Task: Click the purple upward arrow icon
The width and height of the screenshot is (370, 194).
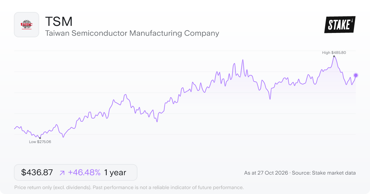Action: coord(62,173)
